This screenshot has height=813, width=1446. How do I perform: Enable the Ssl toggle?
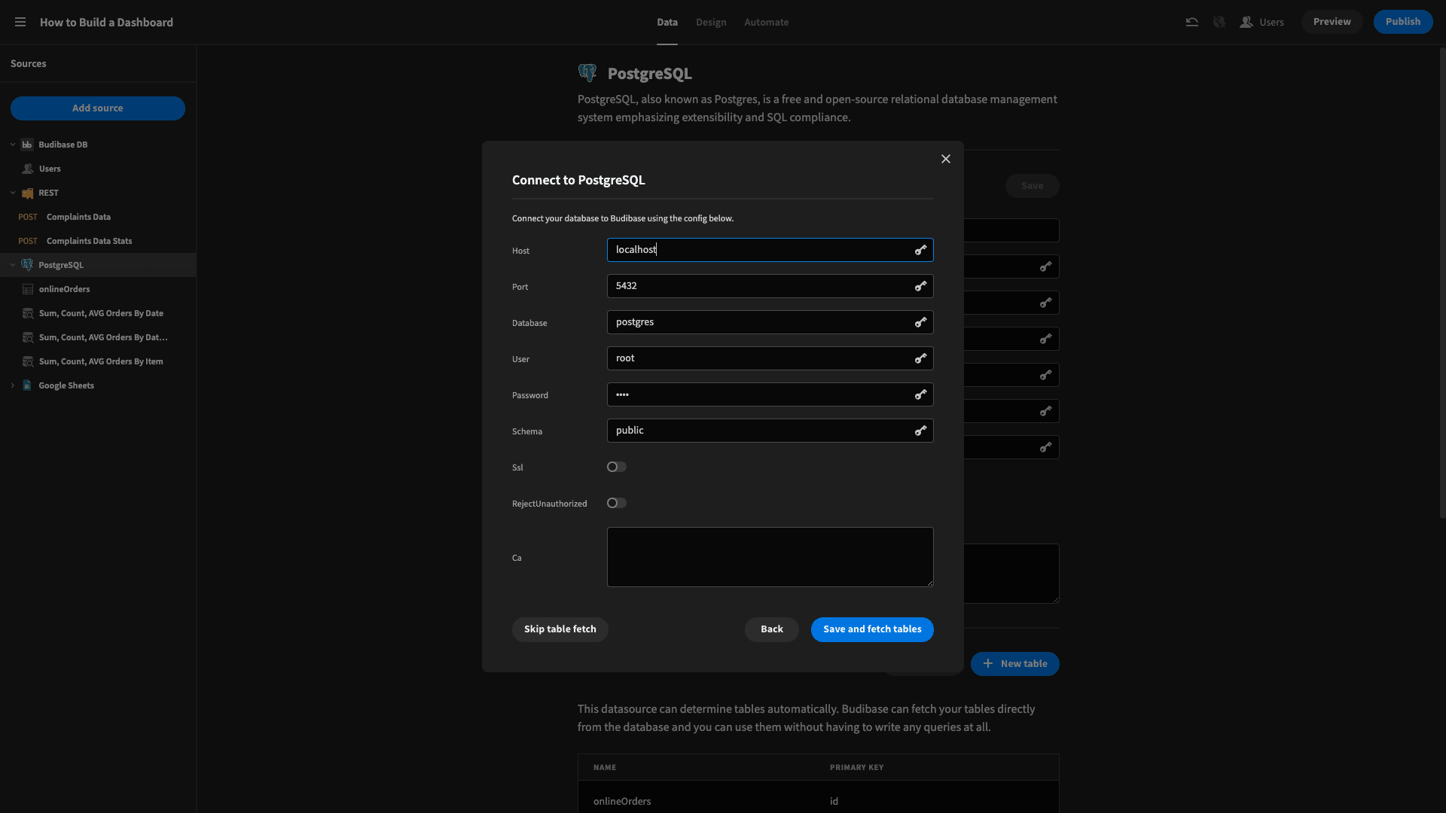point(617,467)
